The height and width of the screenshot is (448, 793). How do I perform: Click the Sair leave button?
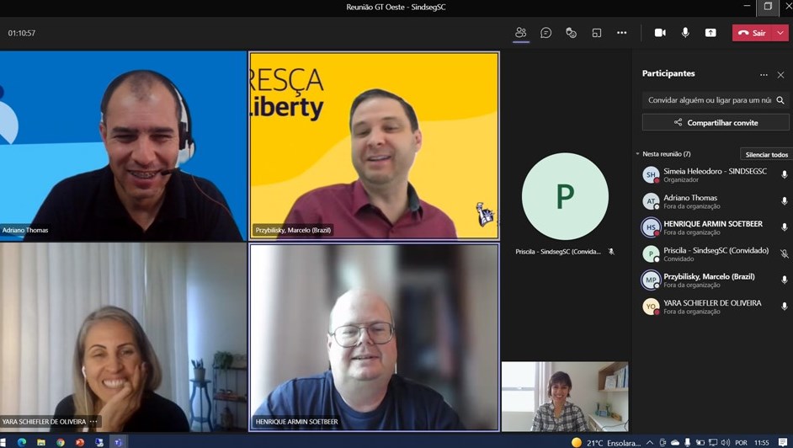[753, 33]
